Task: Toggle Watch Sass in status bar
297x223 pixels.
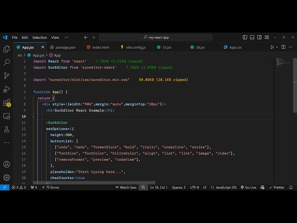Action: click(125, 187)
